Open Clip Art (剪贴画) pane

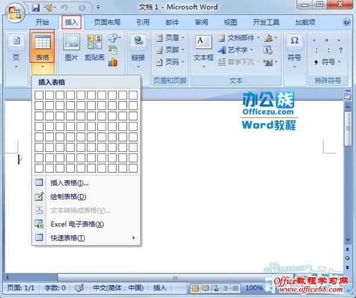point(95,48)
